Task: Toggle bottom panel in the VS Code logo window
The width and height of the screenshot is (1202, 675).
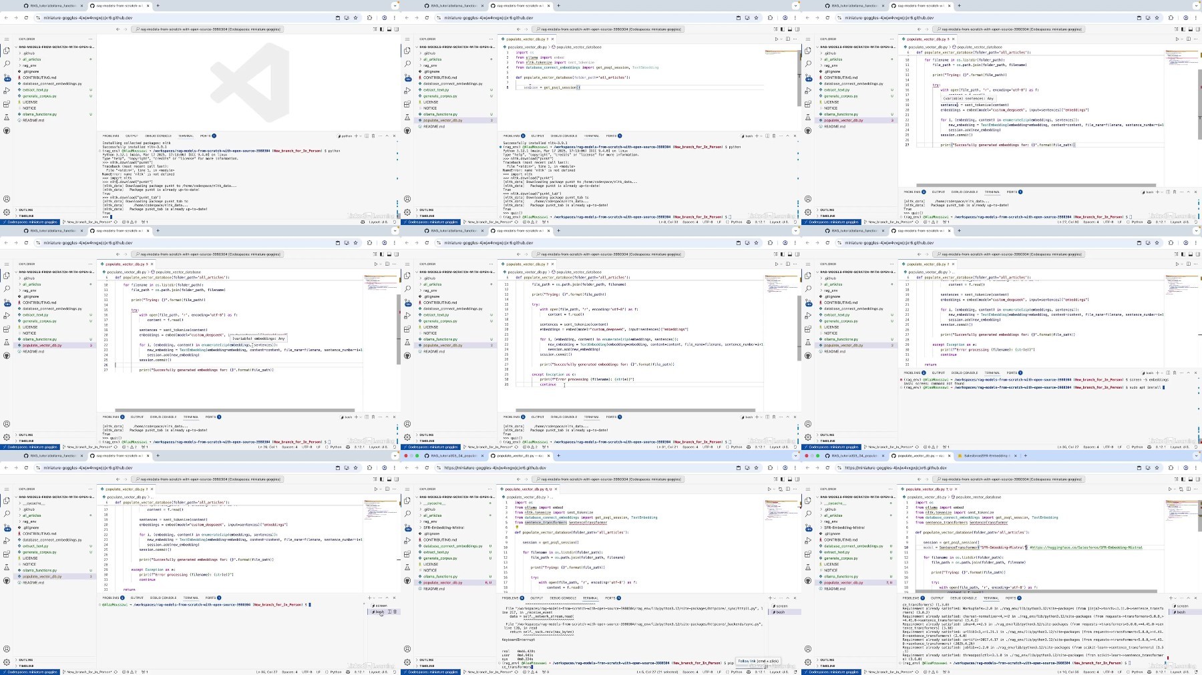Action: click(x=389, y=29)
